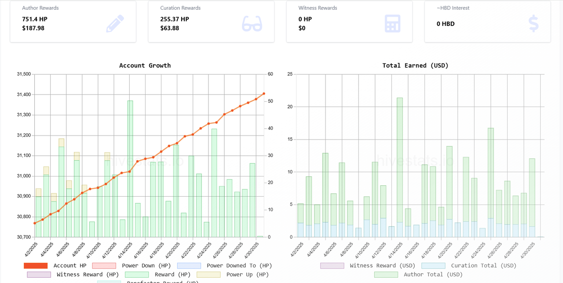Hide the Witness Reward (HP) series via legend

point(73,275)
